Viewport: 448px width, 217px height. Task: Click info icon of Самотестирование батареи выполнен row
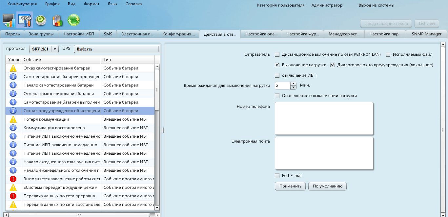coord(13,102)
